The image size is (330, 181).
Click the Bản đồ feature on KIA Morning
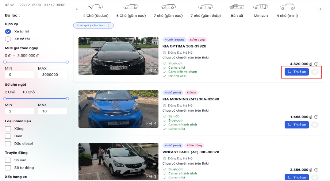[x=174, y=116]
